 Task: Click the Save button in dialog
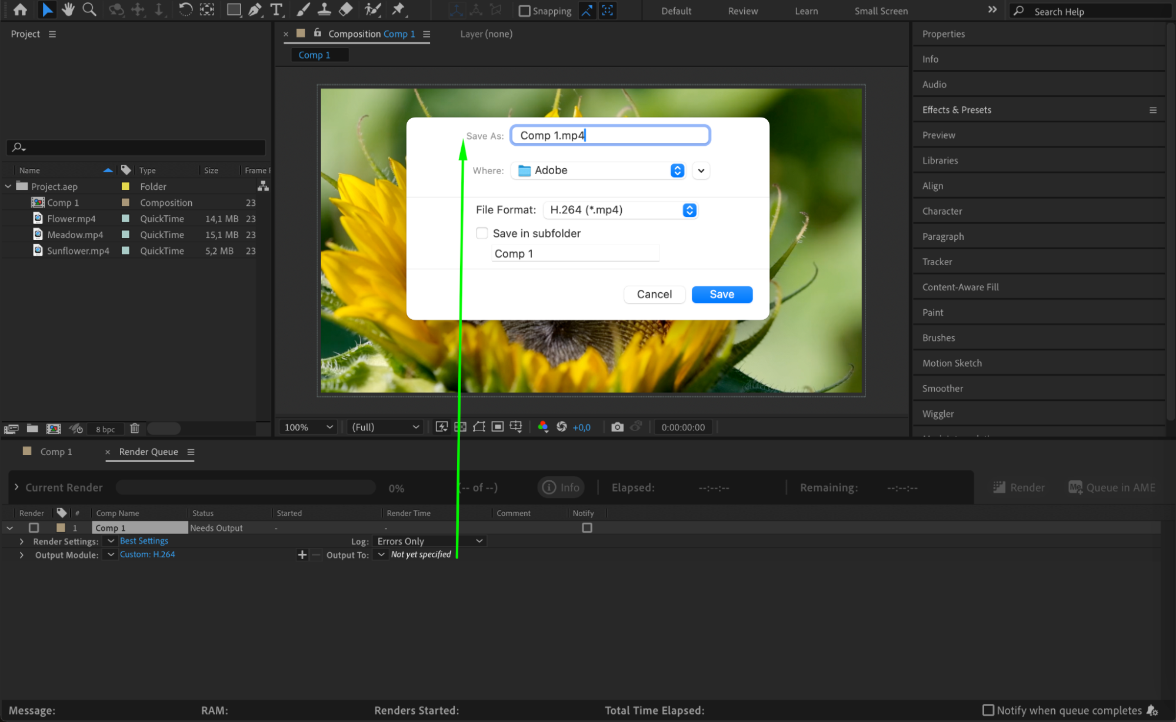click(721, 295)
